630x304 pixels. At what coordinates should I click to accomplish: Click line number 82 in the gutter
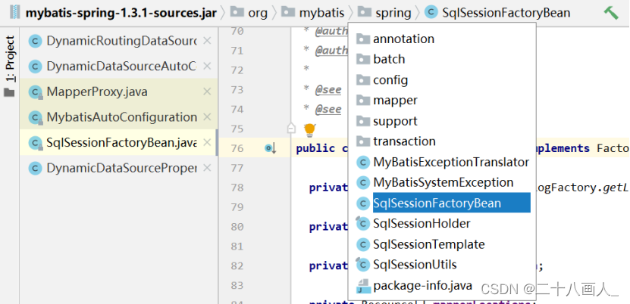[237, 266]
